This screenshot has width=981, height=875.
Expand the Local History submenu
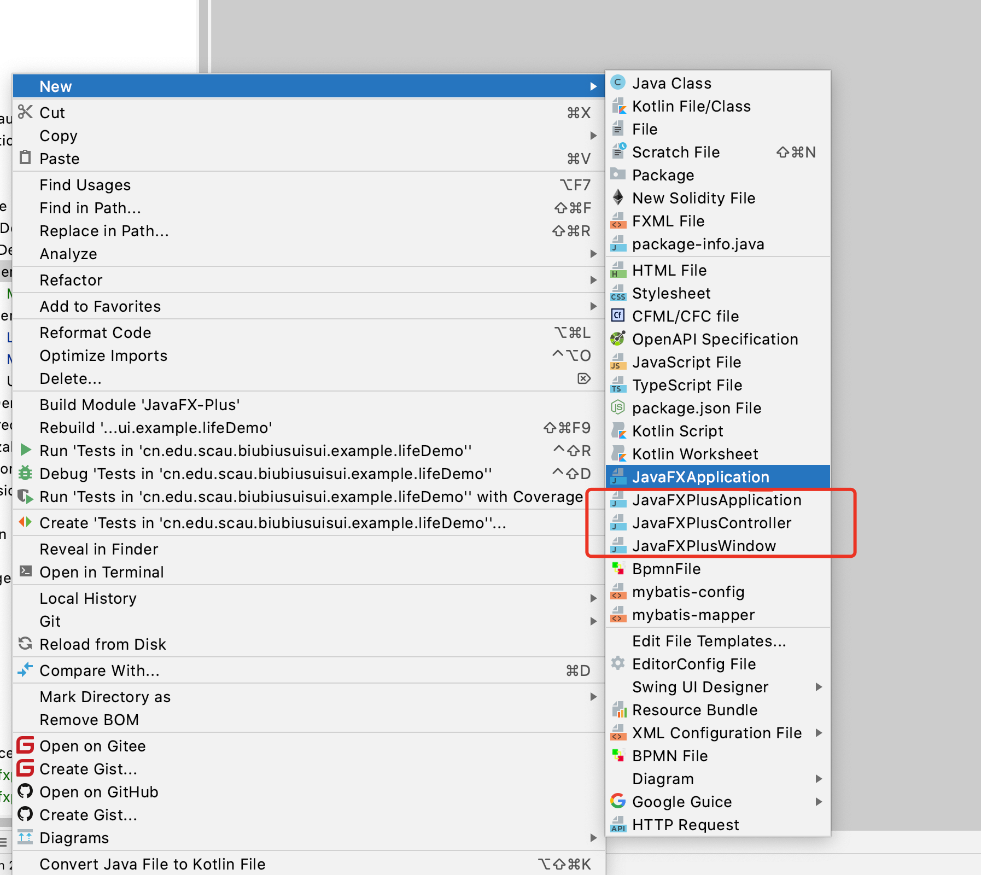pyautogui.click(x=593, y=598)
